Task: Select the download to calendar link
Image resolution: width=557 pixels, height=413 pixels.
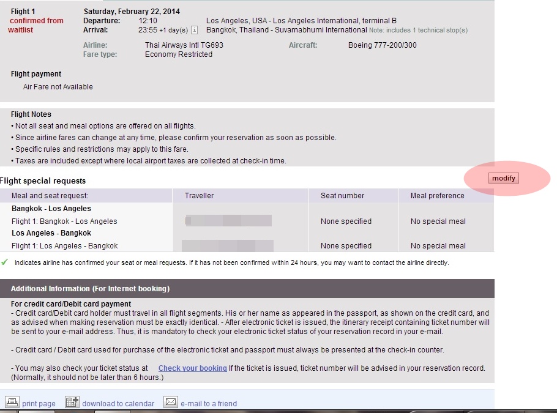Action: [x=118, y=404]
